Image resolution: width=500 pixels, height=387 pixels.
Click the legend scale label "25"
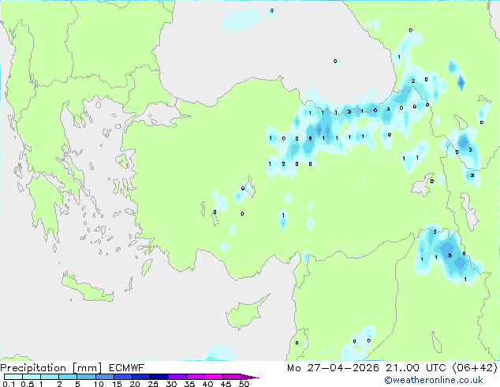point(153,384)
